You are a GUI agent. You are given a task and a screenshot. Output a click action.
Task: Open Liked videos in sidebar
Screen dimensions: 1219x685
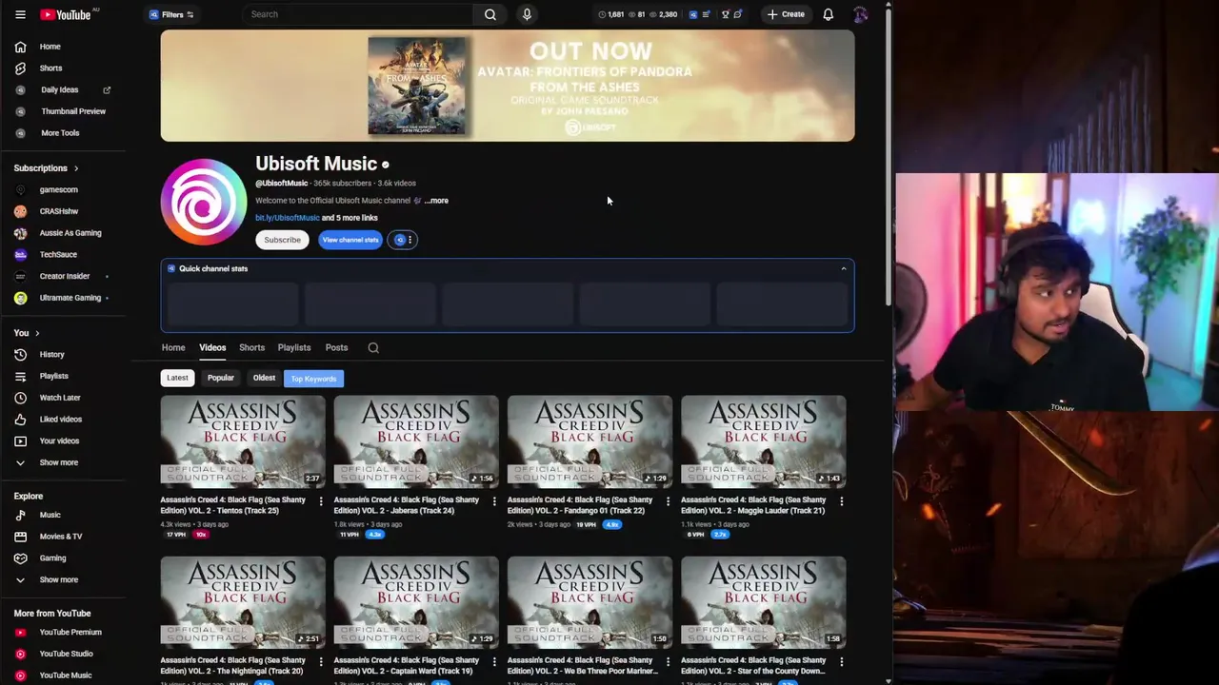[x=63, y=420]
